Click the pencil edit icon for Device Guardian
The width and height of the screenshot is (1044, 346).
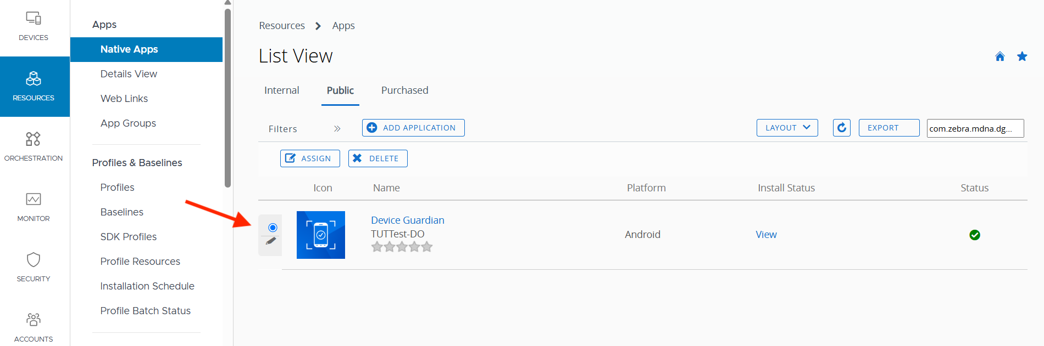coord(271,241)
